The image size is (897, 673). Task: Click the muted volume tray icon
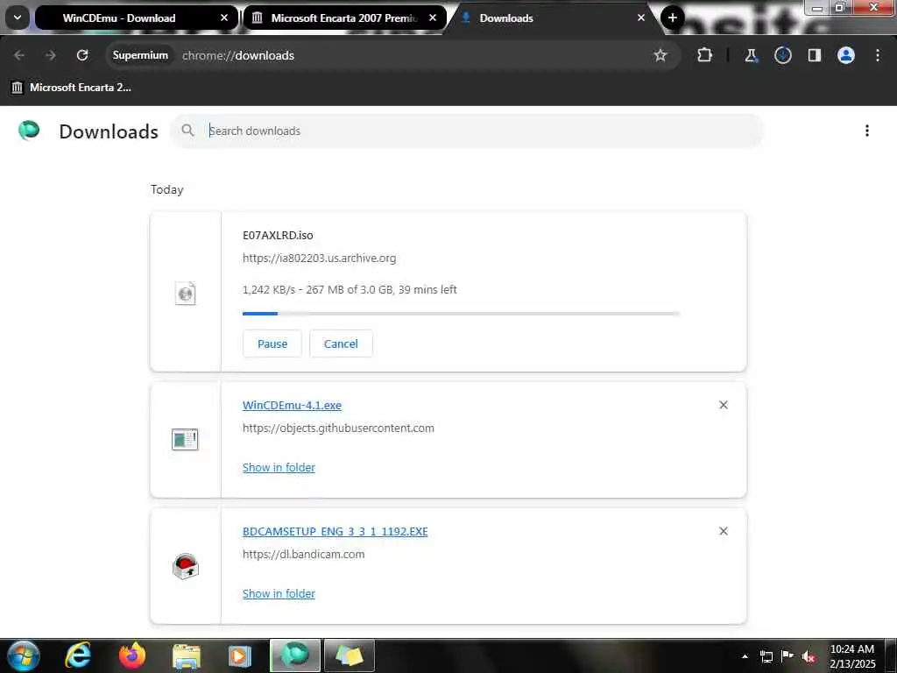[x=809, y=656]
